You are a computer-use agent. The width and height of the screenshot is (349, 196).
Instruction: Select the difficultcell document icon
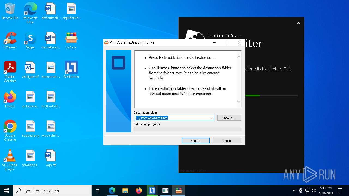coord(51,11)
